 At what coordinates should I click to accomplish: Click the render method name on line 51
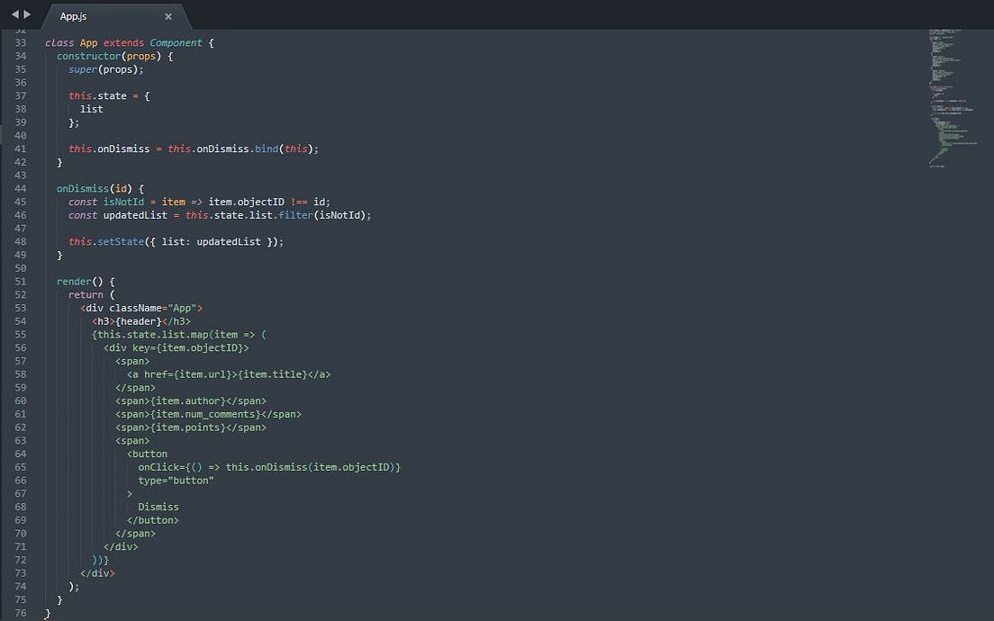click(73, 281)
